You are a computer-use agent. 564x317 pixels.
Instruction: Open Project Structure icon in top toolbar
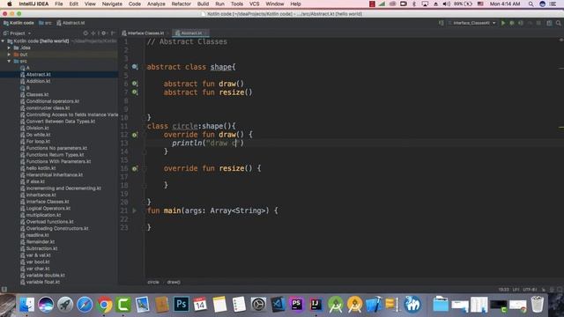tap(549, 23)
